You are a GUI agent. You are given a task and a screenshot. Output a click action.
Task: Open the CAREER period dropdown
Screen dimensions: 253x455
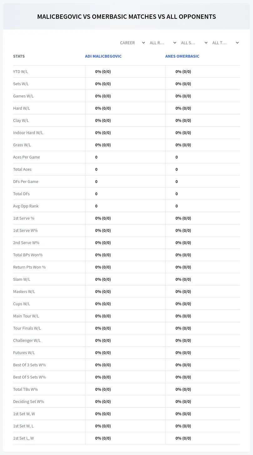click(x=132, y=43)
